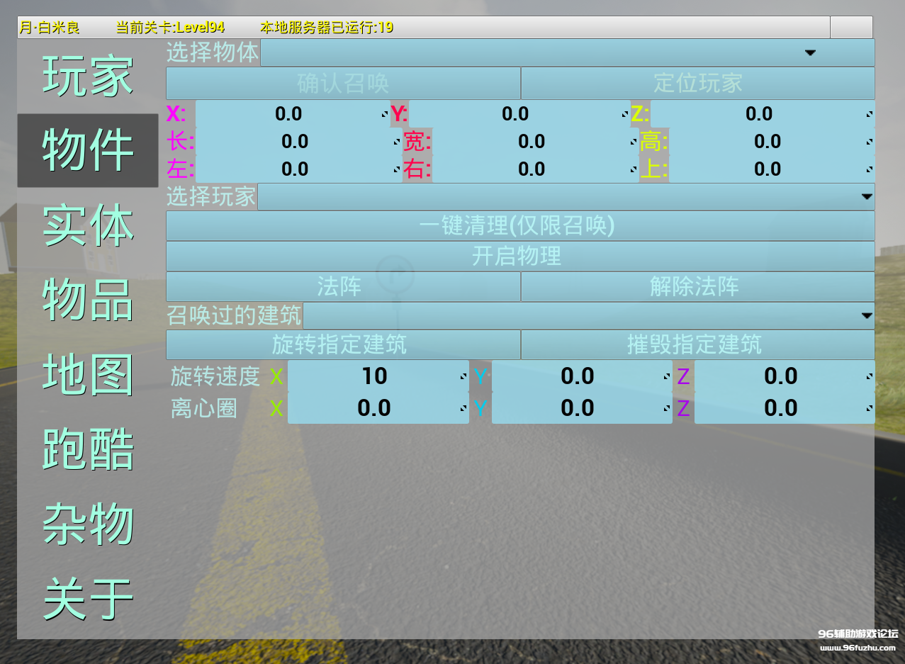
Task: Click the blank button beside the status bar
Action: point(851,27)
